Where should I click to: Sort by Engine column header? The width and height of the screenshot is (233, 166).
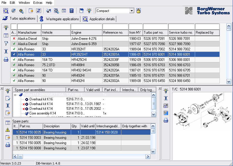tap(86, 32)
